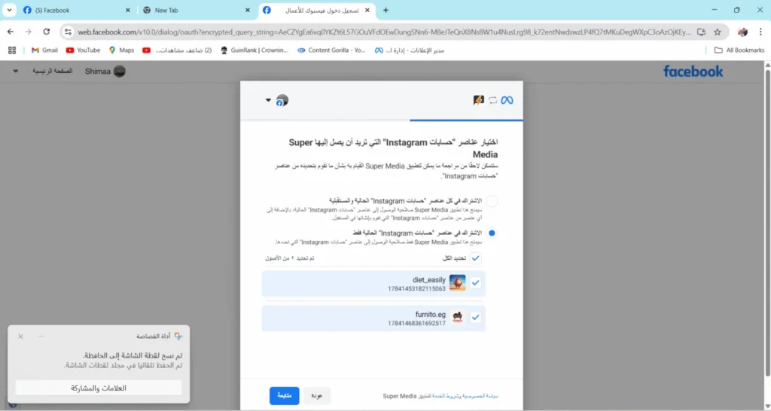Click the ID 17841453182115063 text

click(x=416, y=289)
